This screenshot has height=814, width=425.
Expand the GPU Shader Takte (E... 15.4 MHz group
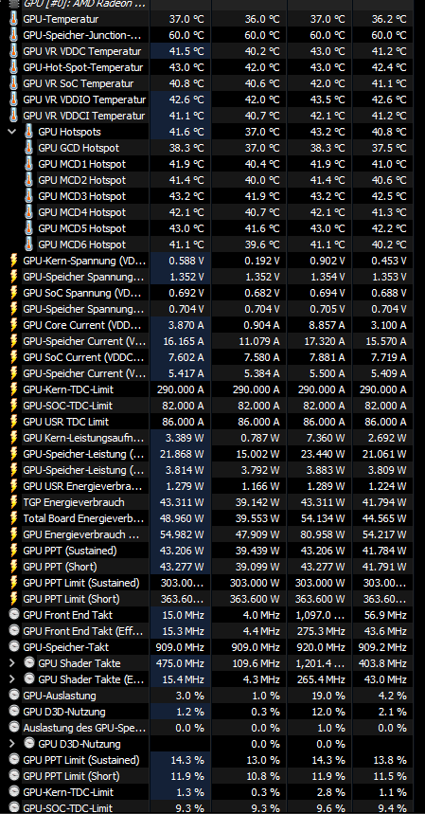pyautogui.click(x=12, y=679)
